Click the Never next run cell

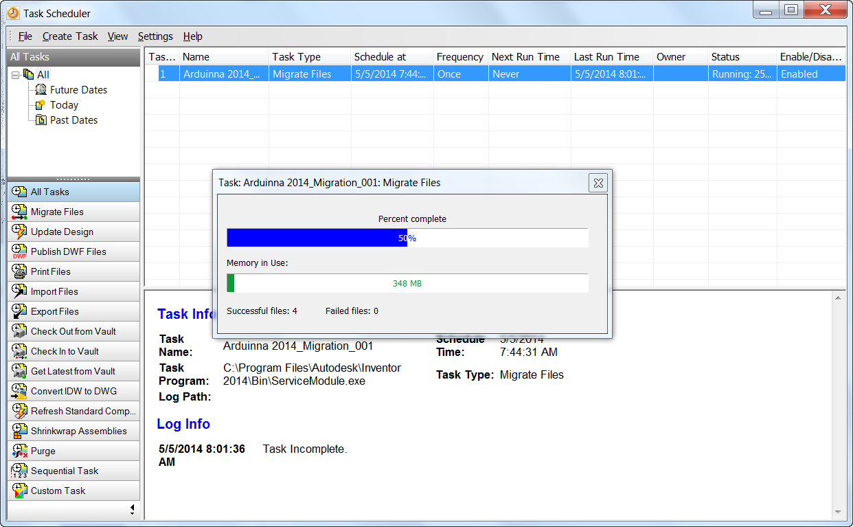530,74
